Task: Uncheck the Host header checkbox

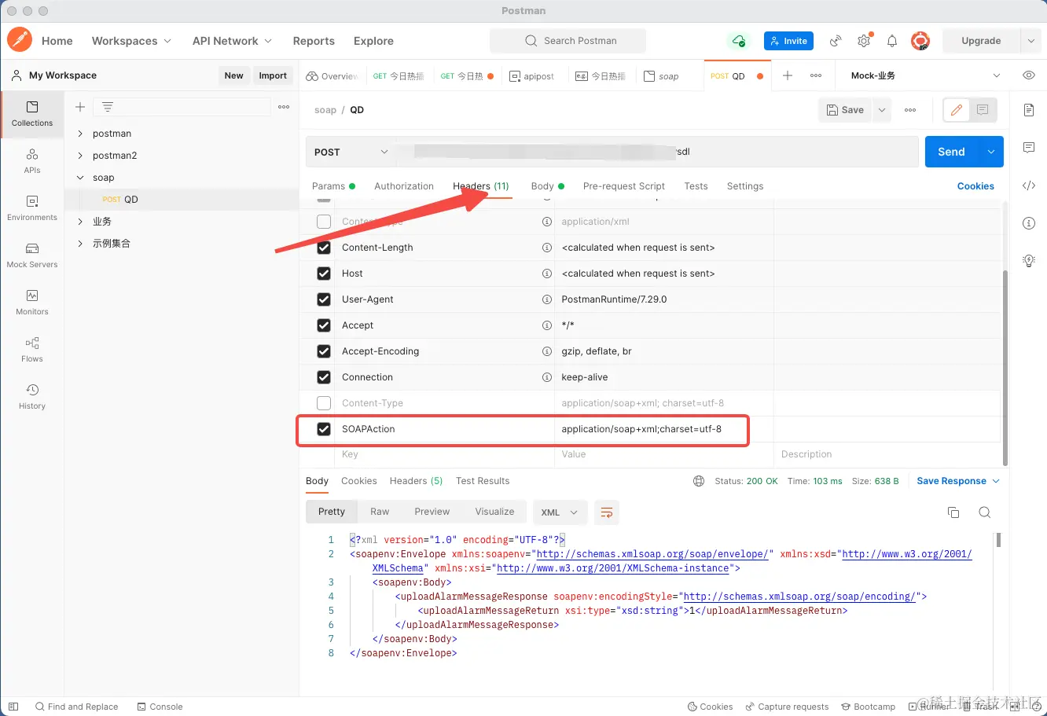Action: click(324, 274)
